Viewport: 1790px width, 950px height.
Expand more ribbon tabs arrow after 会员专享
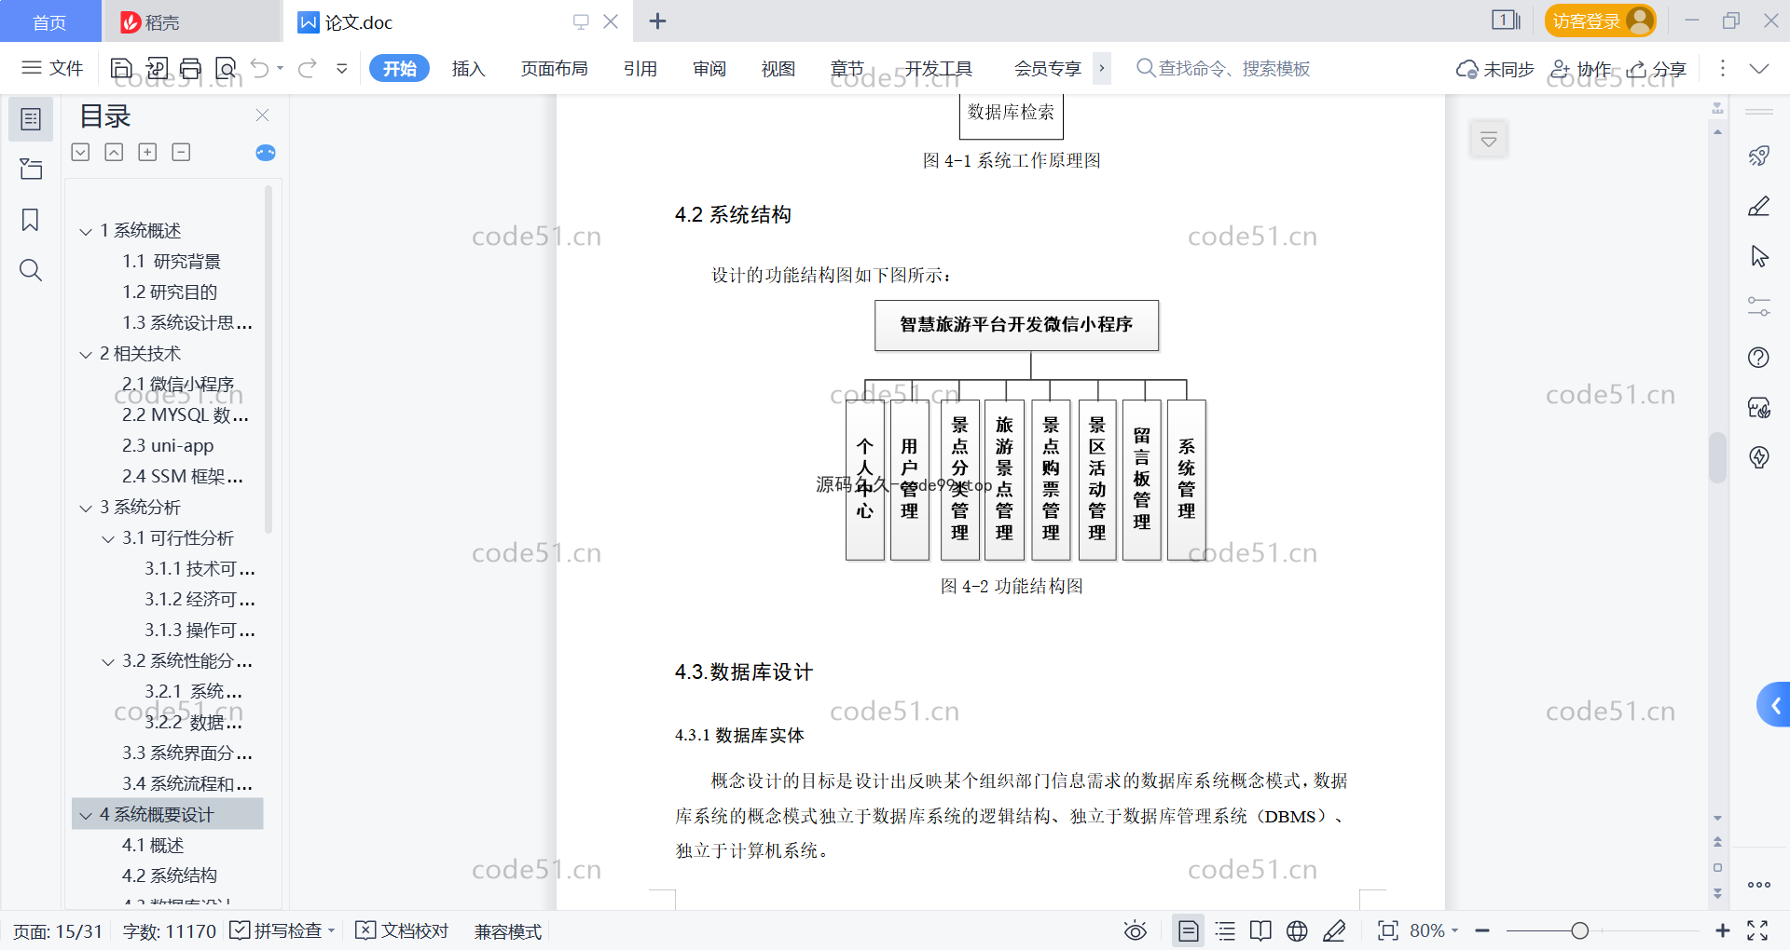click(x=1102, y=68)
